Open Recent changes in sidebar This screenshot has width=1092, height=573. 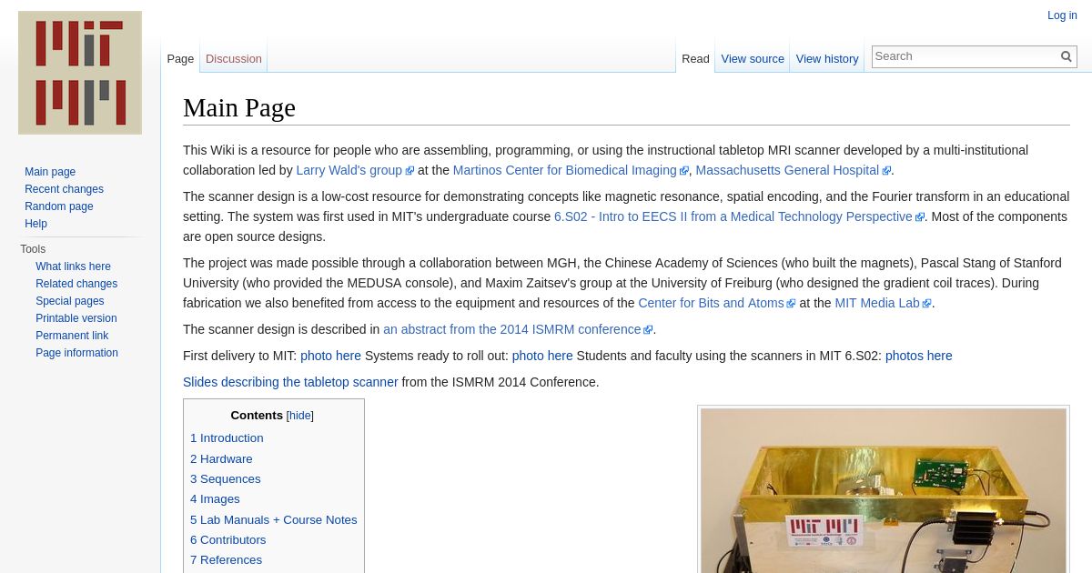(64, 189)
